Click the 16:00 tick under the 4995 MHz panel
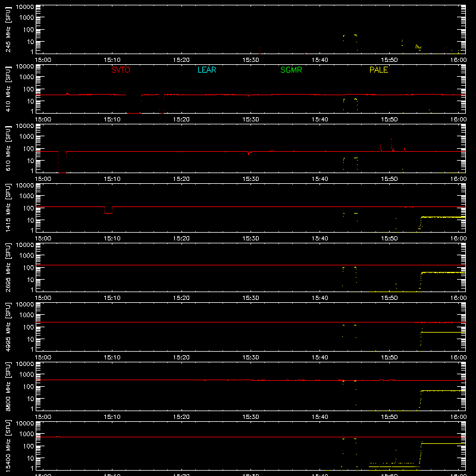 pos(458,358)
